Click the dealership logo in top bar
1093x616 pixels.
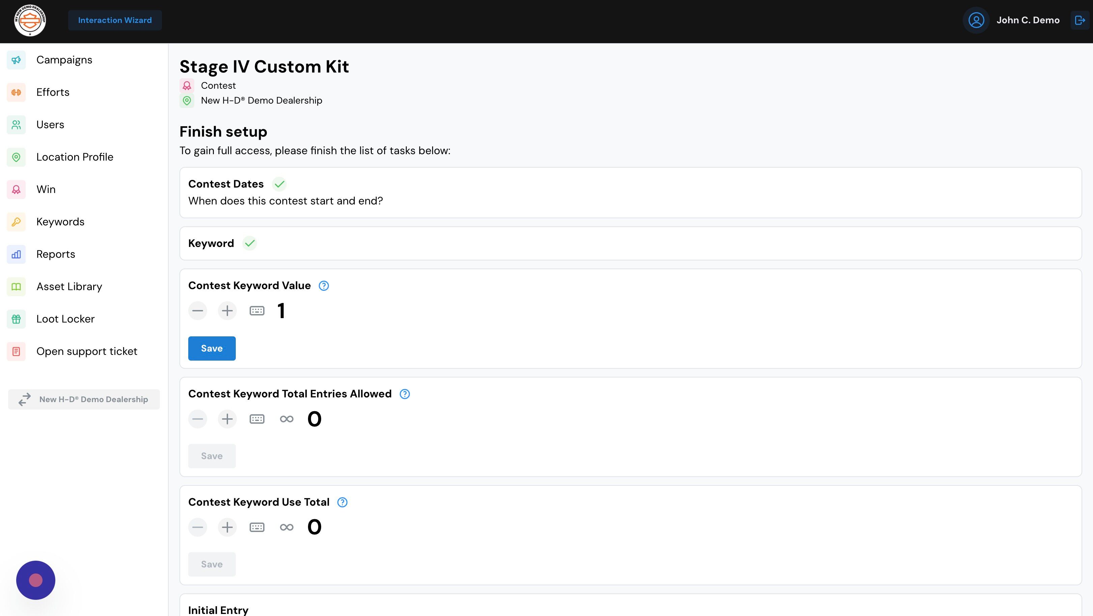coord(30,20)
